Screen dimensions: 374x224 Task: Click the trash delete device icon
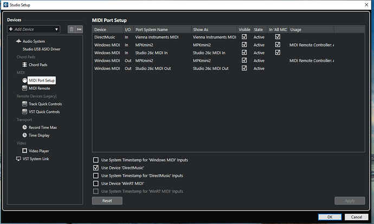pos(72,29)
